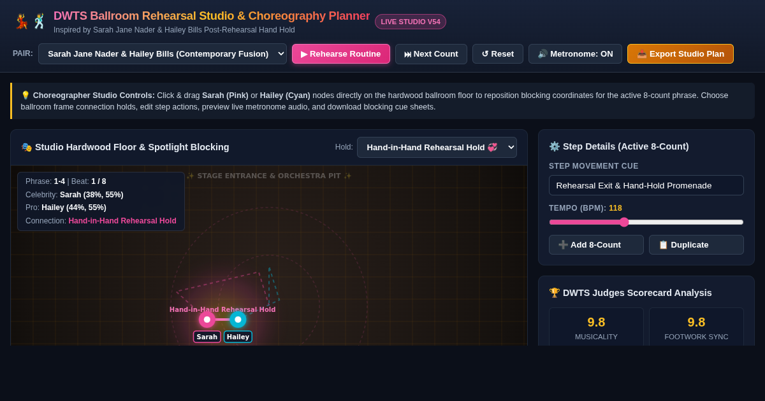This screenshot has height=401, width=765.
Task: Click the Hailey name label
Action: click(x=238, y=337)
